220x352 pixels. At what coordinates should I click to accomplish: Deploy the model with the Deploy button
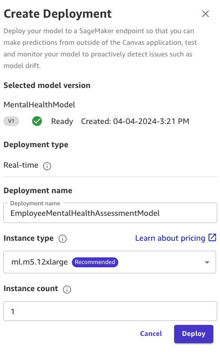pyautogui.click(x=193, y=334)
